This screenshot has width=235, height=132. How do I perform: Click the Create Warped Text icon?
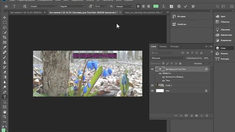[x=163, y=7]
